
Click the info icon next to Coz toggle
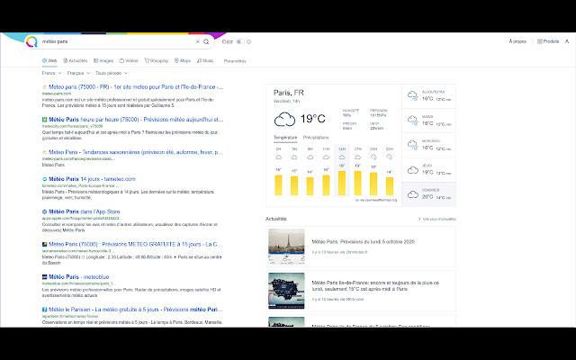point(249,41)
